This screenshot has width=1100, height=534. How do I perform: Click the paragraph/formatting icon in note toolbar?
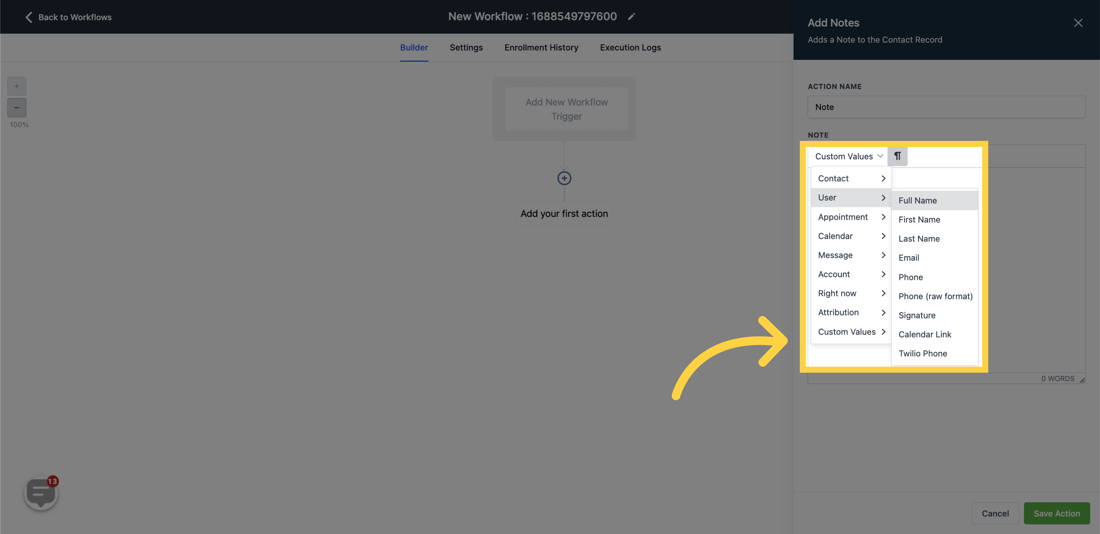[897, 156]
